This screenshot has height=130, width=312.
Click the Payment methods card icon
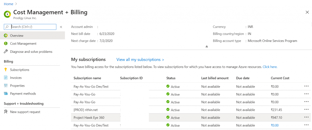coord(6,94)
